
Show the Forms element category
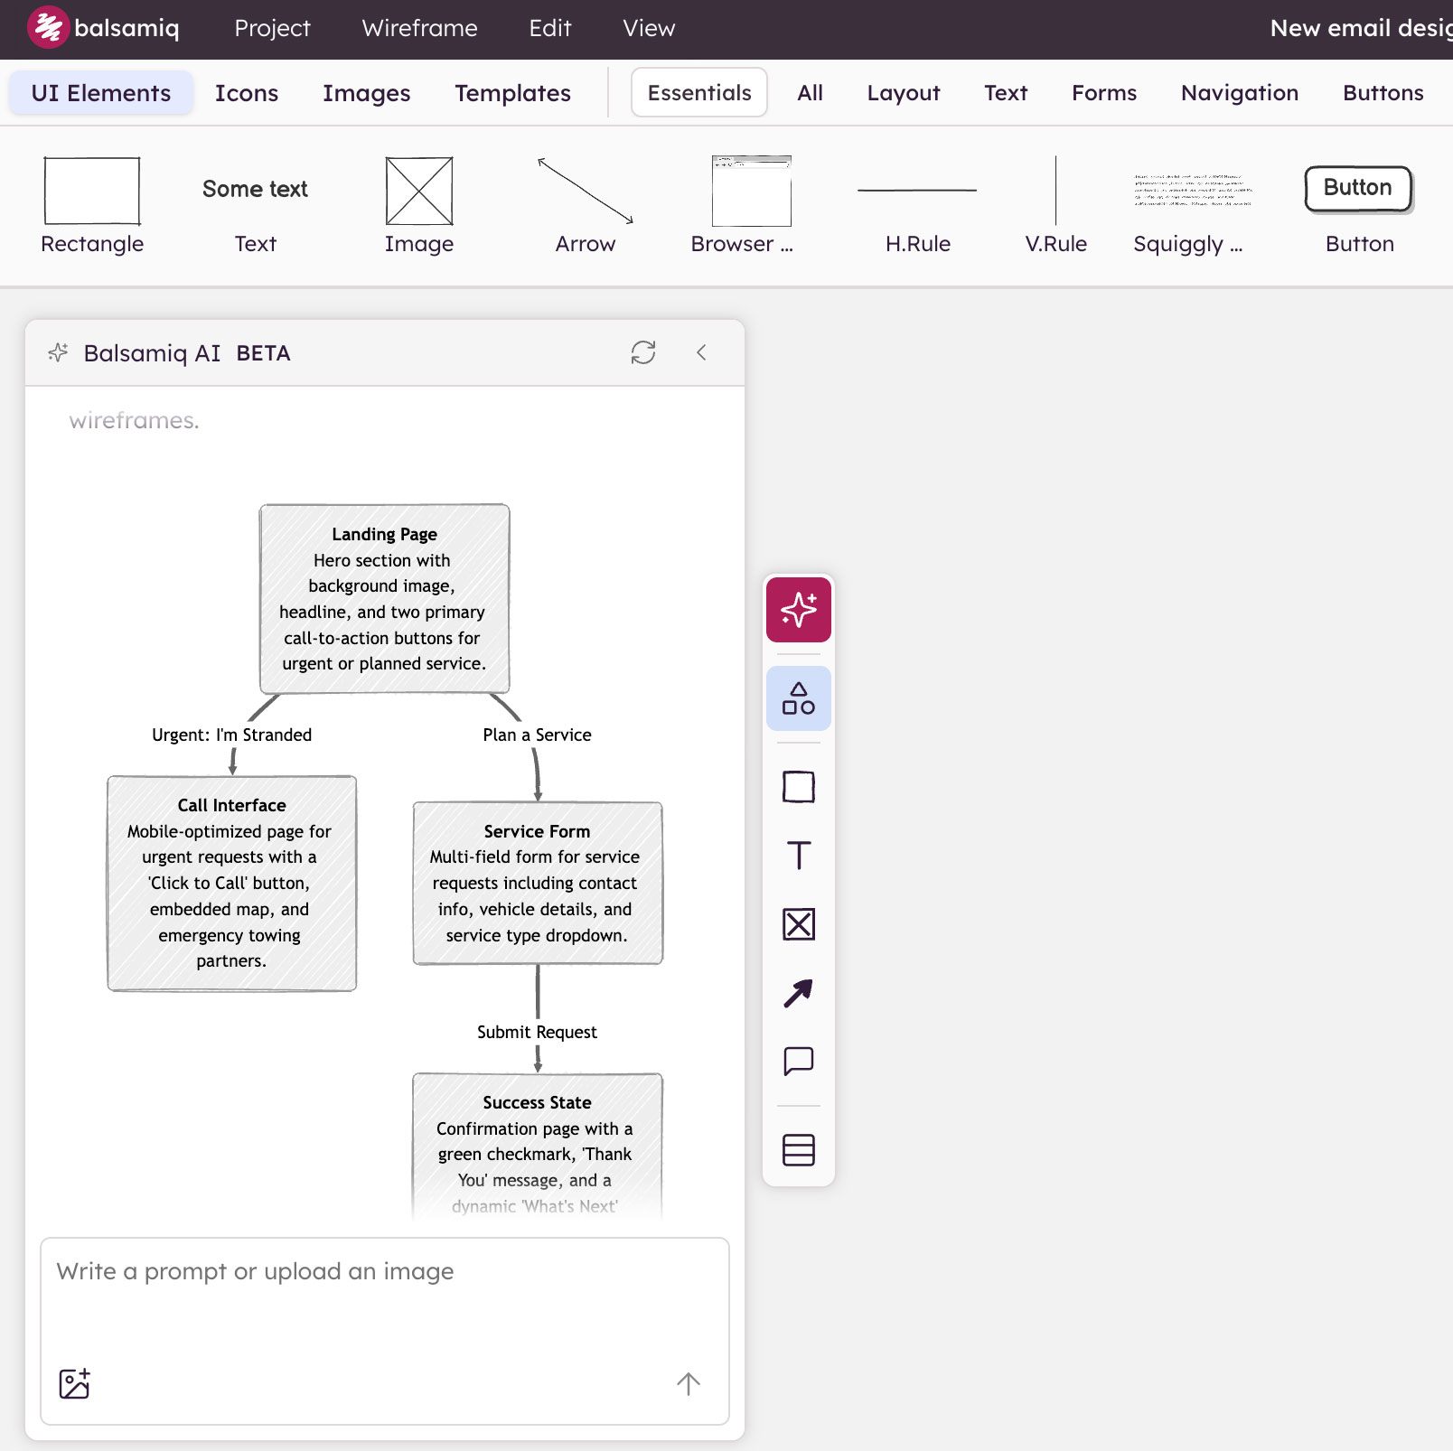(x=1103, y=92)
